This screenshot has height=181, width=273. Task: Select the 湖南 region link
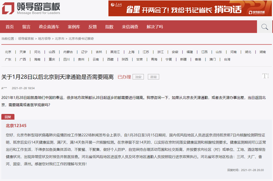262,52
